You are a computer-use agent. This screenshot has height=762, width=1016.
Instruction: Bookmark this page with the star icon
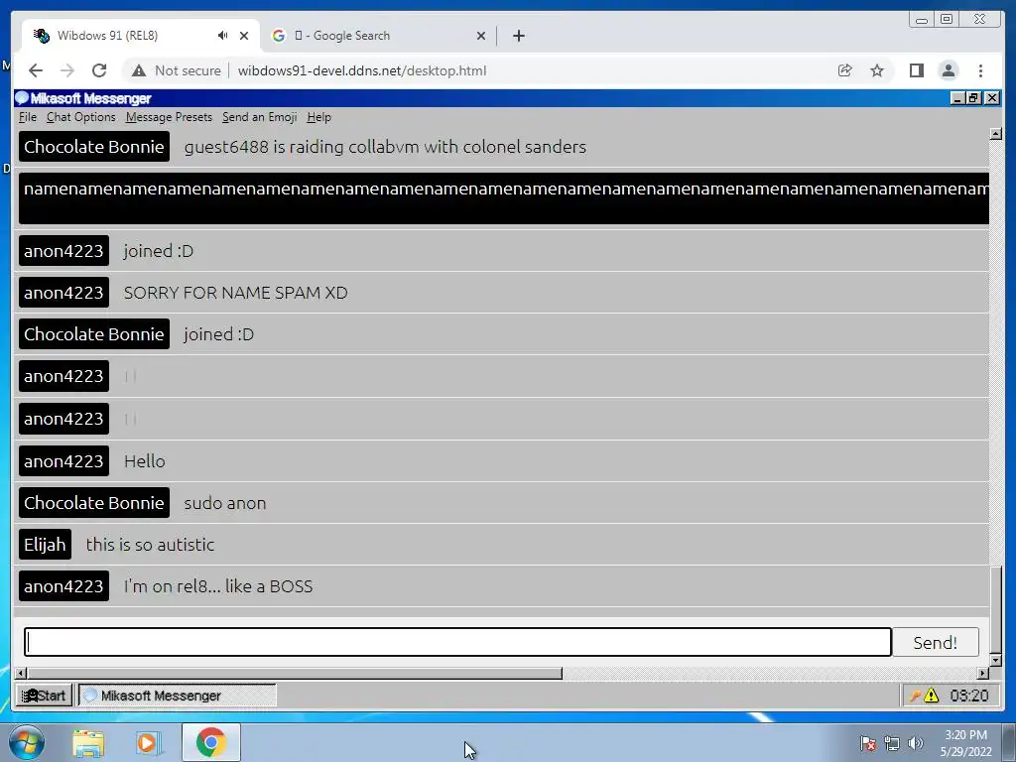[x=877, y=70]
